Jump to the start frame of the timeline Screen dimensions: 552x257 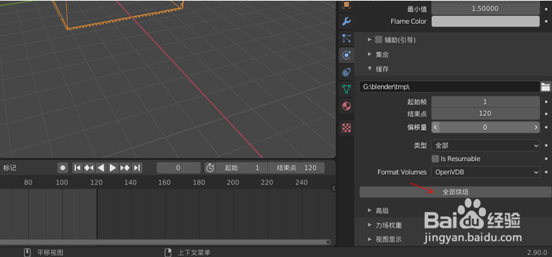tap(77, 168)
